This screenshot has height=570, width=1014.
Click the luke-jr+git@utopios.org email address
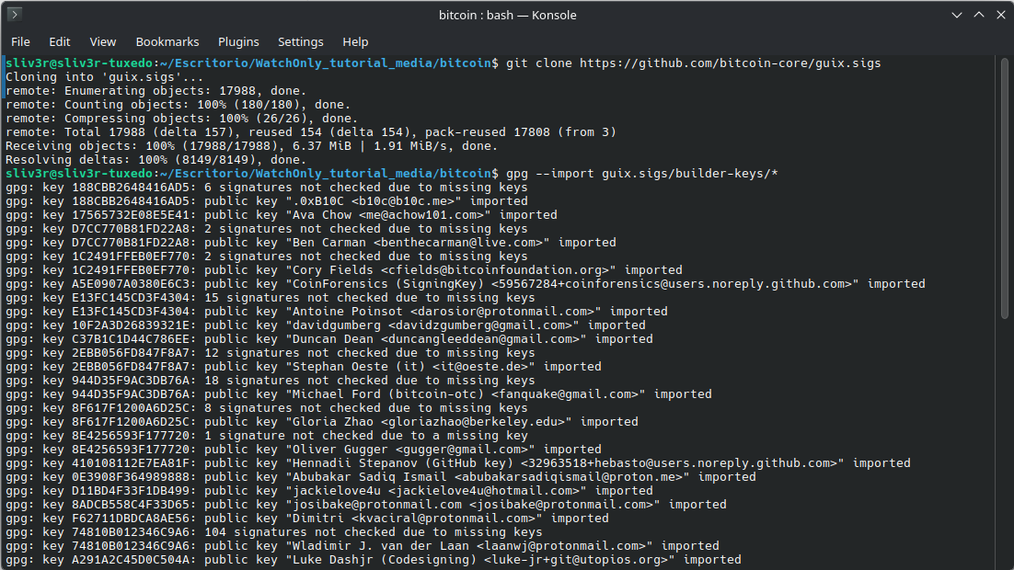click(x=580, y=560)
